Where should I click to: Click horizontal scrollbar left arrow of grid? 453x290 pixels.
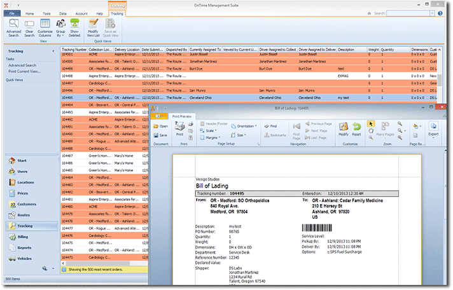63,263
